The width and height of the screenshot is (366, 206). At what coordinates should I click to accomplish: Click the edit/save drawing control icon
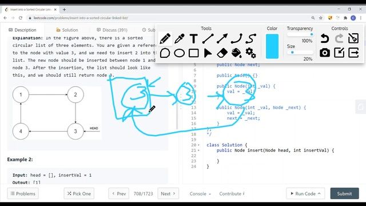click(339, 53)
